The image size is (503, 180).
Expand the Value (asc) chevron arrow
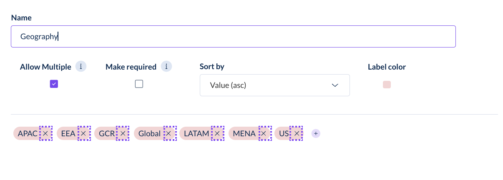335,85
